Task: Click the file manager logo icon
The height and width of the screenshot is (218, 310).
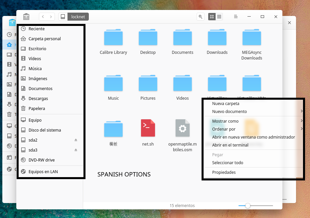Action: 26,17
